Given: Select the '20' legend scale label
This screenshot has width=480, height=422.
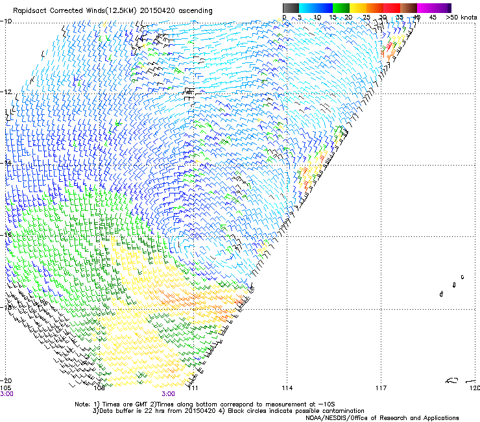Looking at the screenshot, I should pyautogui.click(x=348, y=18).
